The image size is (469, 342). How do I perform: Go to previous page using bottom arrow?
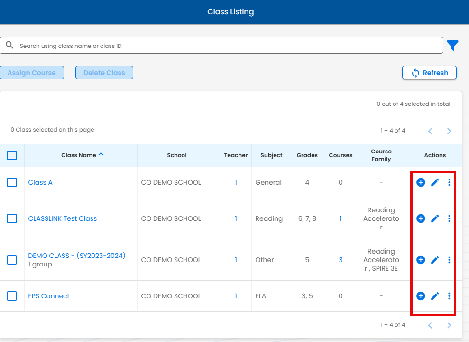coord(430,325)
